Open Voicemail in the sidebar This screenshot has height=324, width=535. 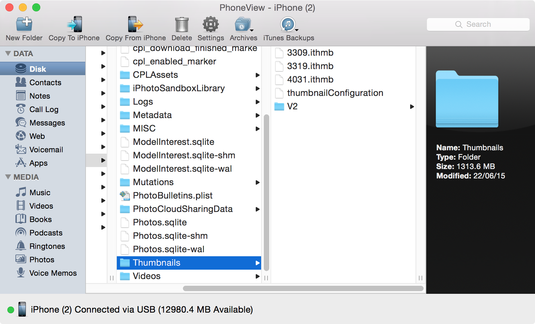43,150
